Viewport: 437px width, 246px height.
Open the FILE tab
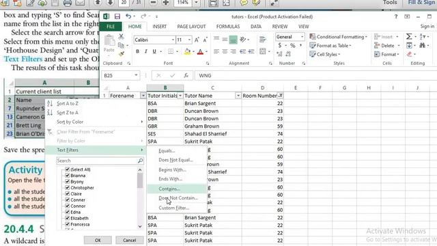point(111,27)
